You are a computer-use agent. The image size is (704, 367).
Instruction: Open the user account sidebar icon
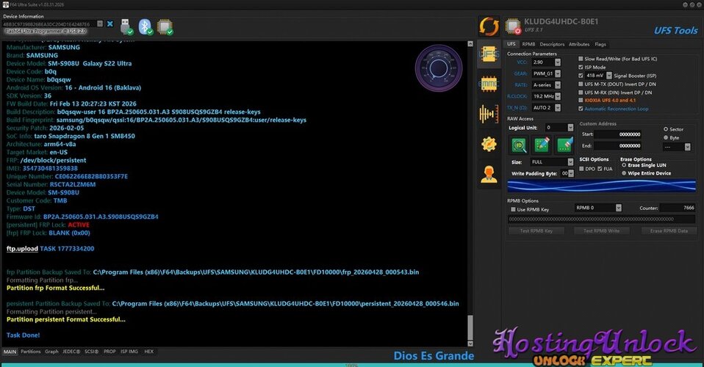coord(489,174)
